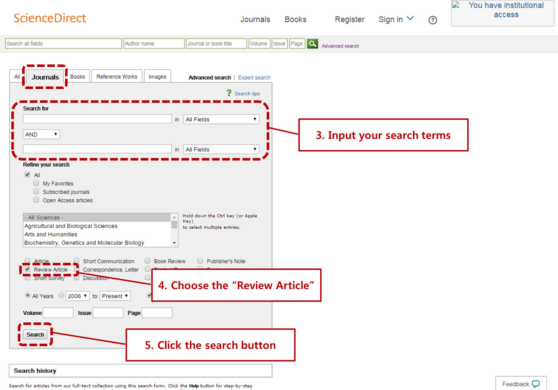Select the All Years radio button
This screenshot has width=558, height=390.
(x=27, y=295)
